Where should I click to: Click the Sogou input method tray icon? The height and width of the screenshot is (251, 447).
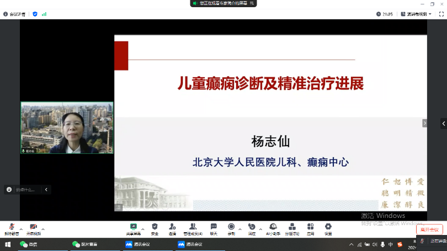tap(400, 244)
